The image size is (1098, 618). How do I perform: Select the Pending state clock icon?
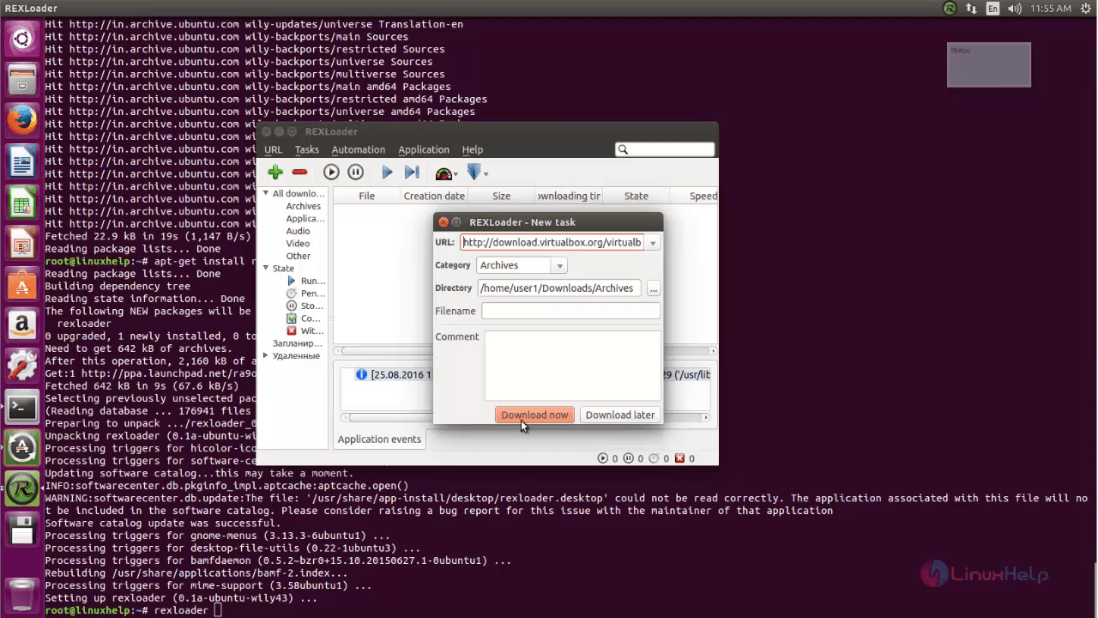pyautogui.click(x=292, y=294)
